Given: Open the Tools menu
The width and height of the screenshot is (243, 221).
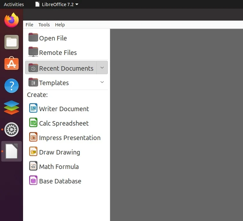Looking at the screenshot, I should click(x=44, y=24).
